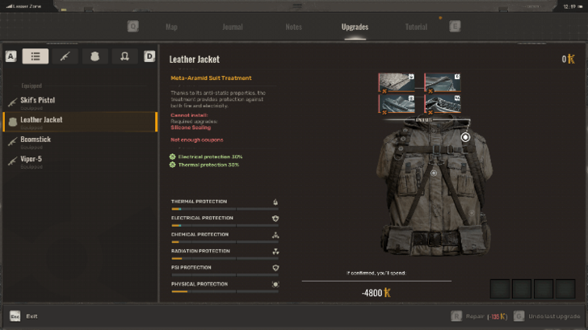Click top-right upgrade thumbnail above jacket
The width and height of the screenshot is (588, 330).
(443, 83)
